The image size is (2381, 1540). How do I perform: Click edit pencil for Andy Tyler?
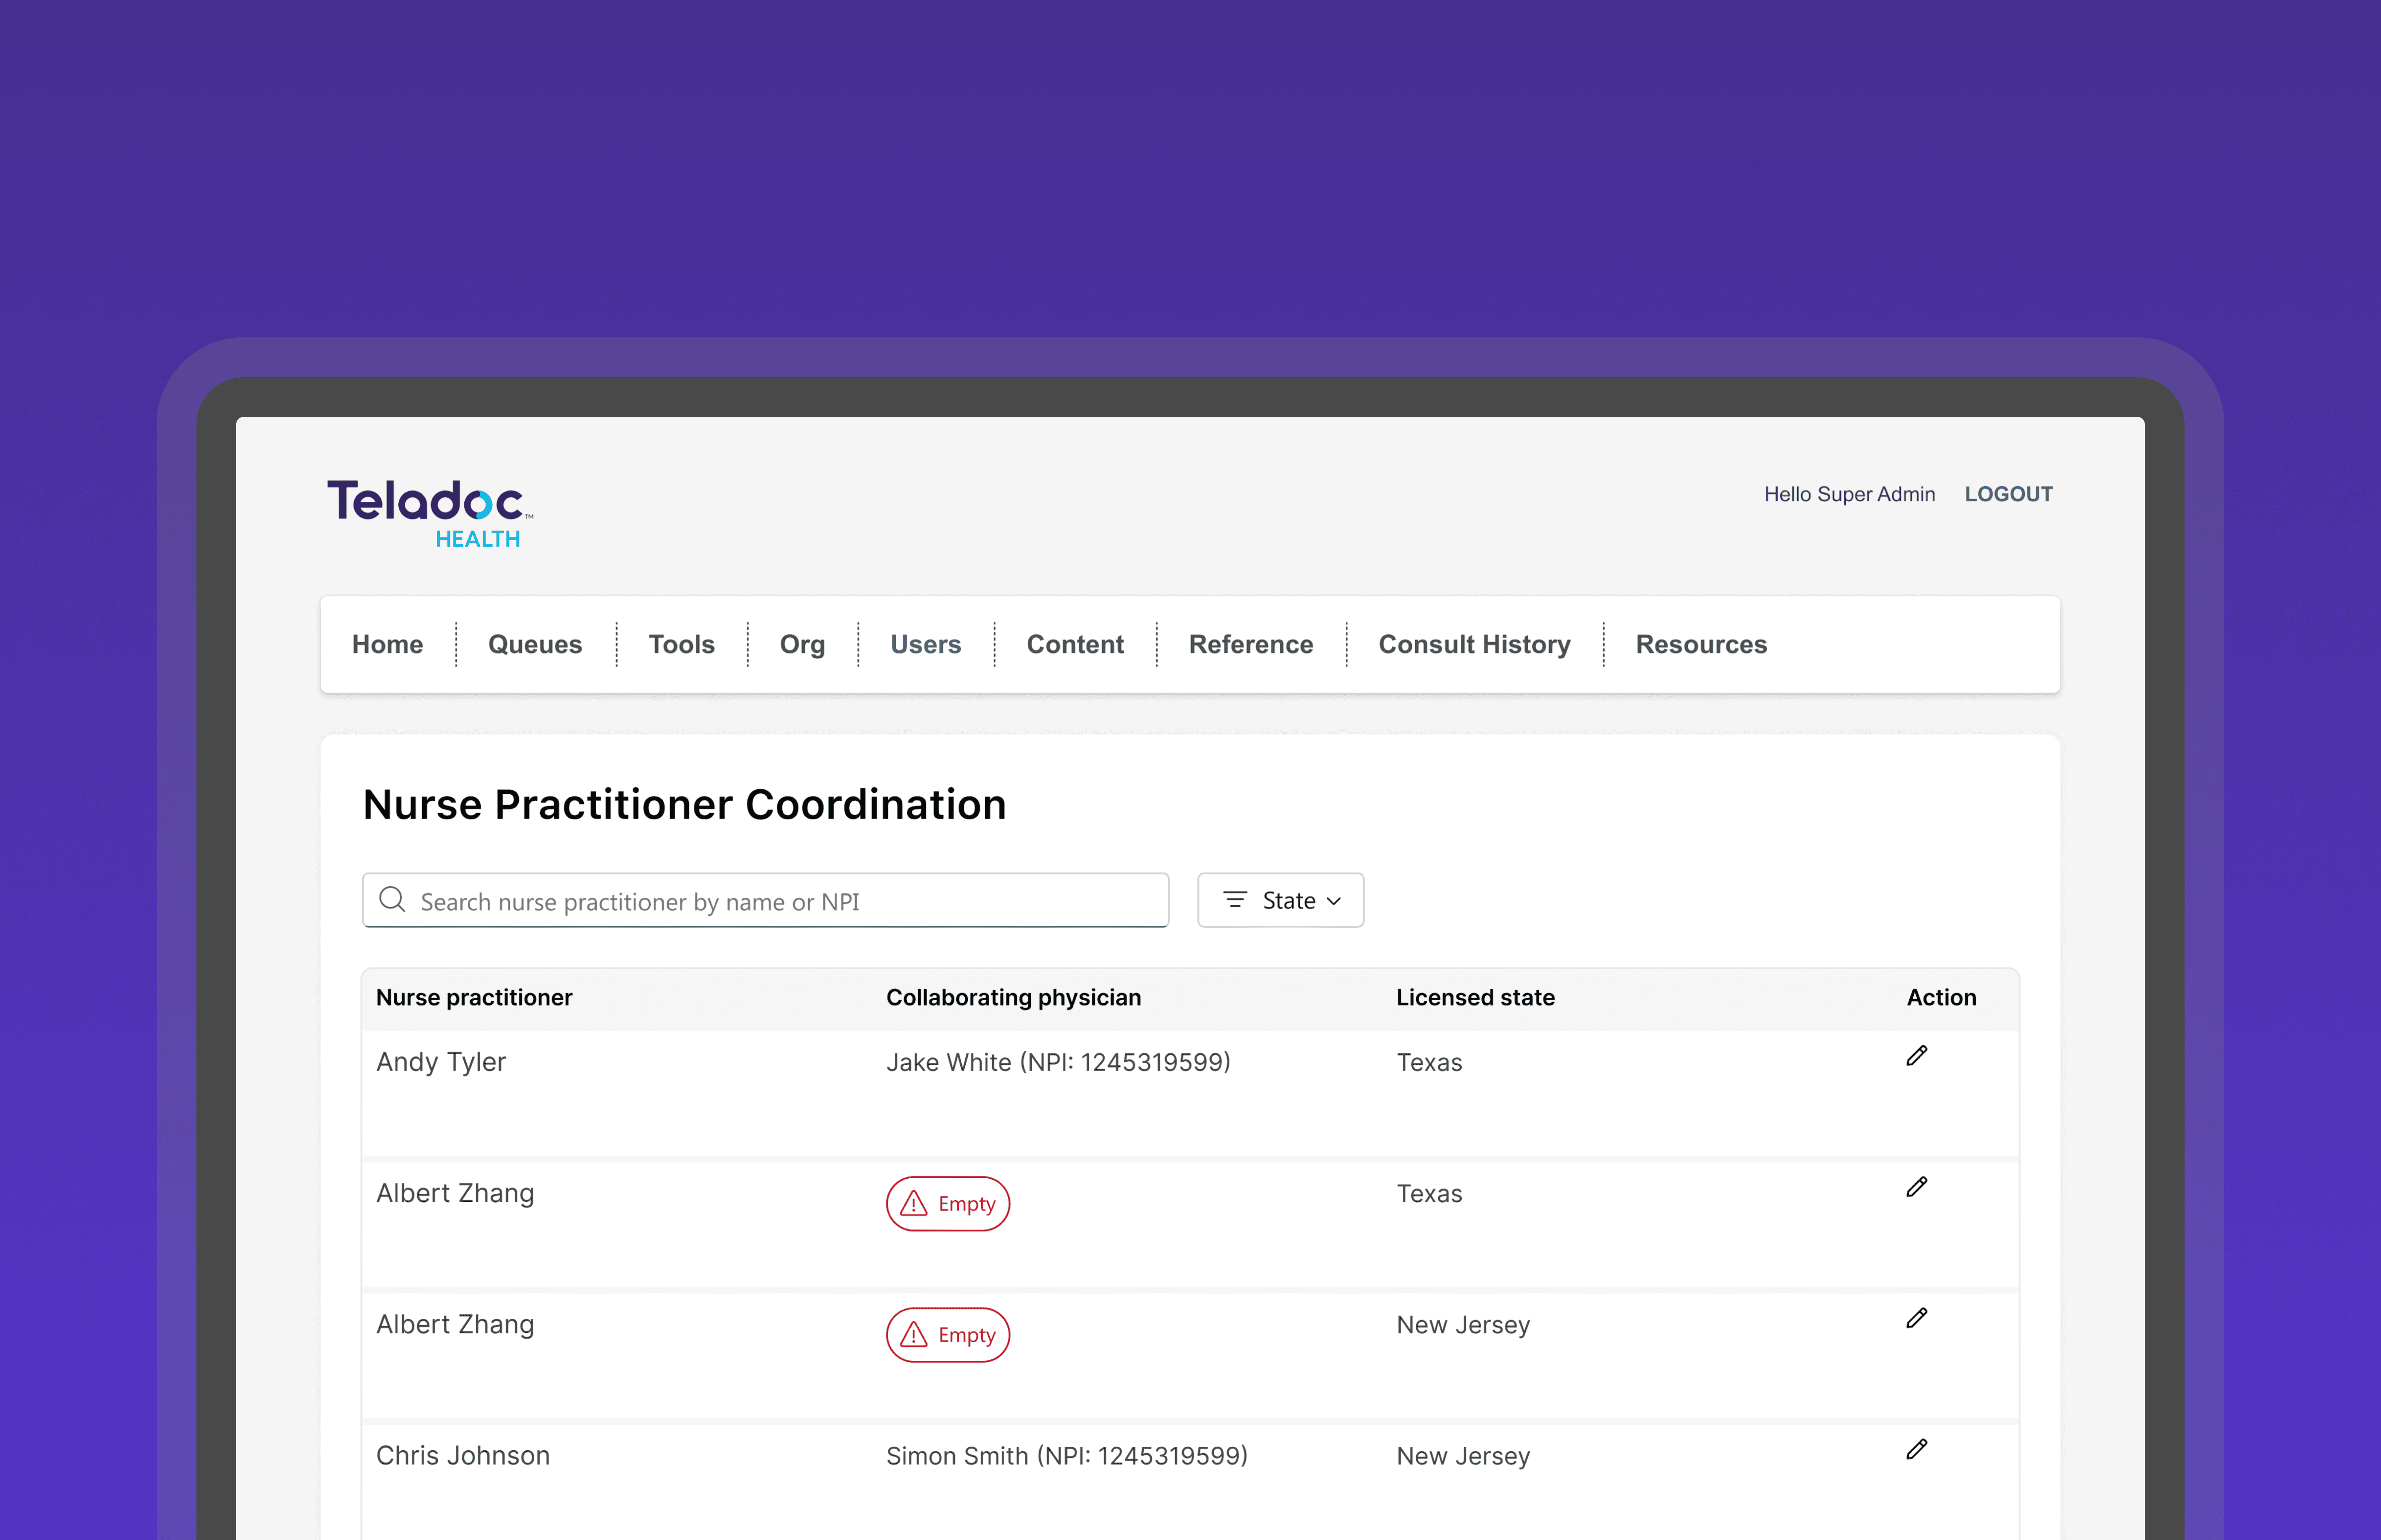pos(1916,1056)
